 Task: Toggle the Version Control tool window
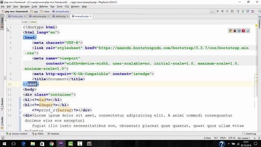(x=17, y=134)
